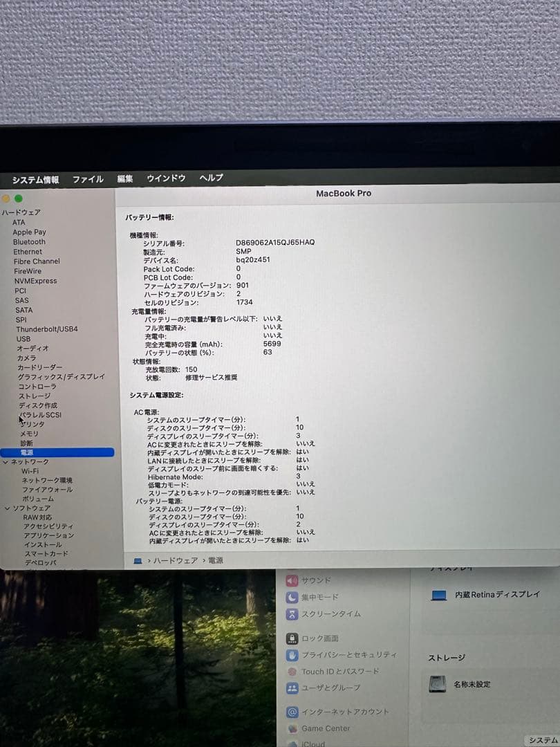Image resolution: width=560 pixels, height=747 pixels.
Task: Open 集中モード via the moon icon
Action: tap(292, 597)
